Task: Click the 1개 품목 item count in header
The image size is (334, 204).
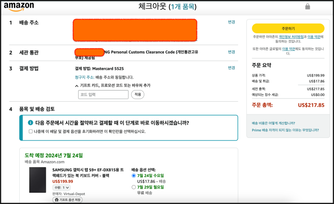Action: [183, 7]
